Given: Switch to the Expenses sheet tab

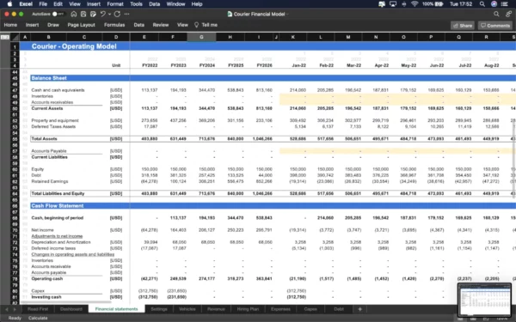Looking at the screenshot, I should coord(280,309).
